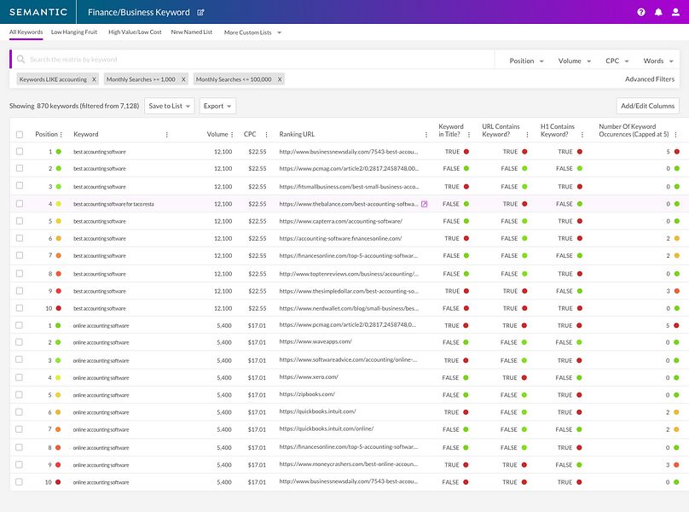Open the CPC column options menu
The width and height of the screenshot is (689, 512).
click(267, 135)
